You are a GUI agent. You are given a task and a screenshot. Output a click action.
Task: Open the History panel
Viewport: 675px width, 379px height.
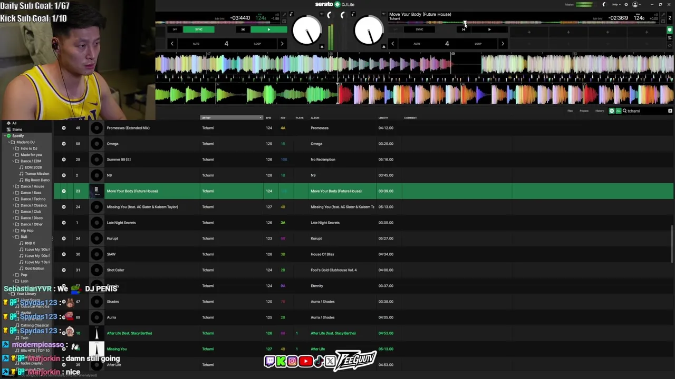click(x=600, y=111)
